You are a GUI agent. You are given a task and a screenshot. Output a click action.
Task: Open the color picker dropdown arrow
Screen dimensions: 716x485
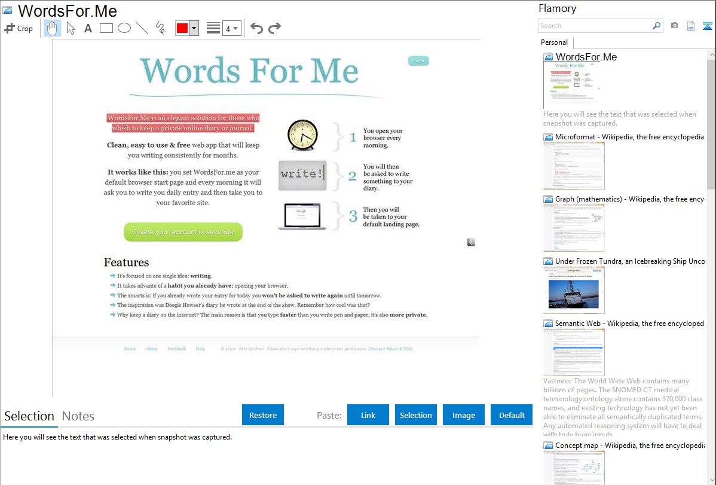pos(194,28)
